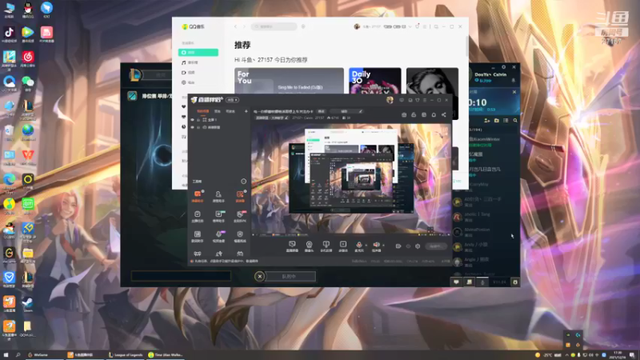
Task: Add a new scene with the plus icon
Action: coord(246,111)
